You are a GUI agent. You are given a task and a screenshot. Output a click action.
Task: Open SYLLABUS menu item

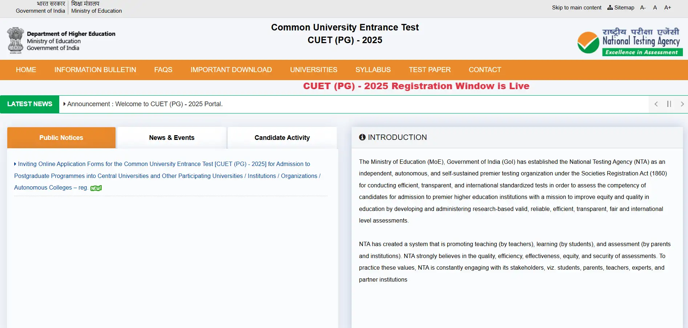click(x=373, y=70)
